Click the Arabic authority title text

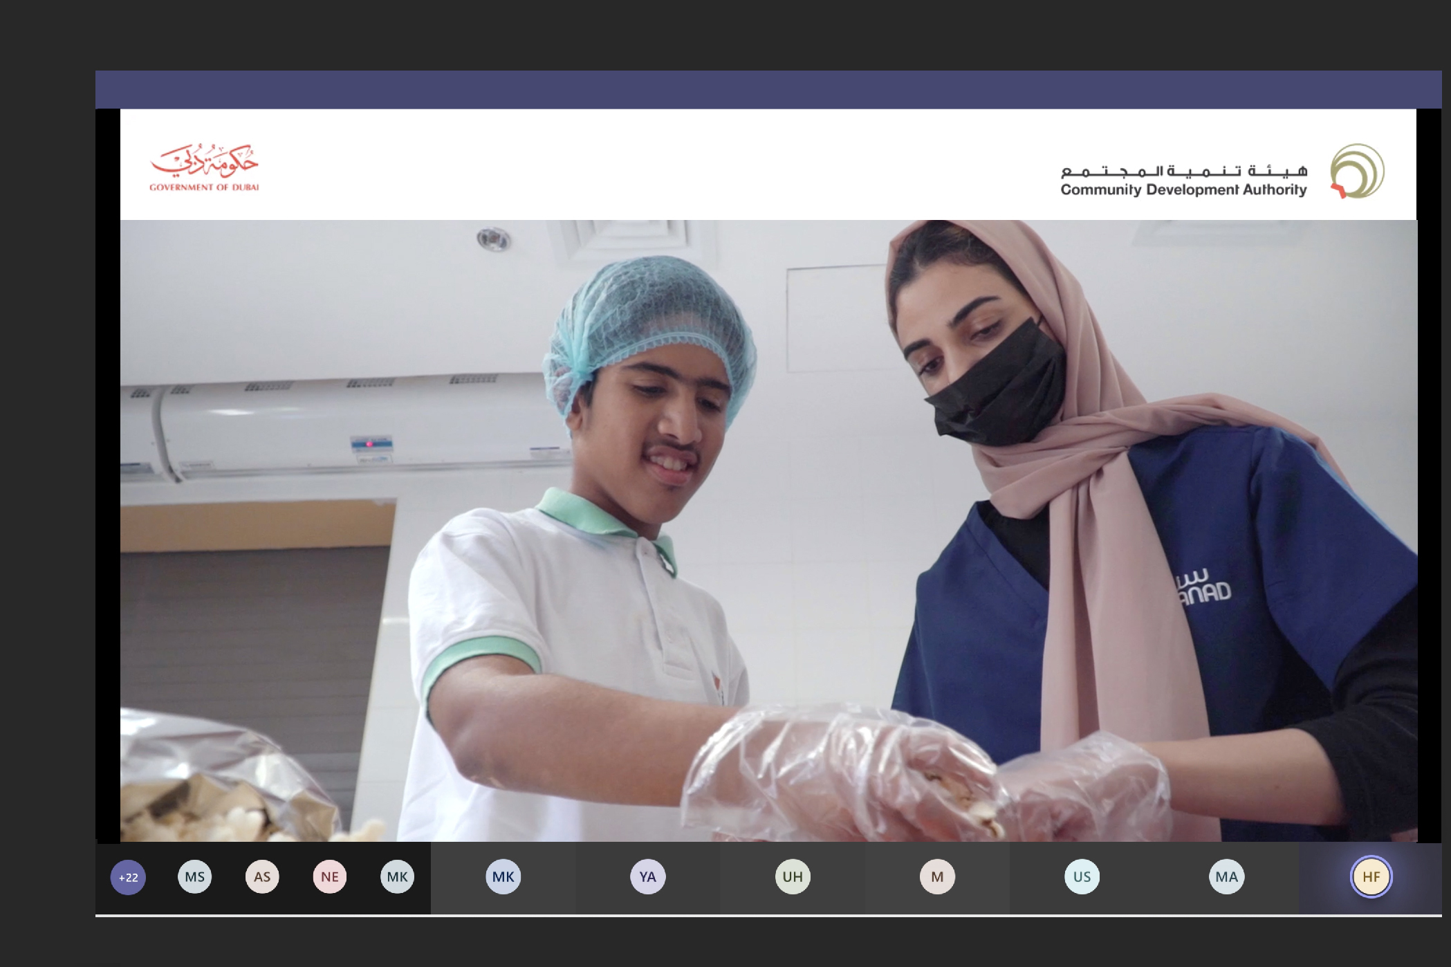pyautogui.click(x=1183, y=170)
